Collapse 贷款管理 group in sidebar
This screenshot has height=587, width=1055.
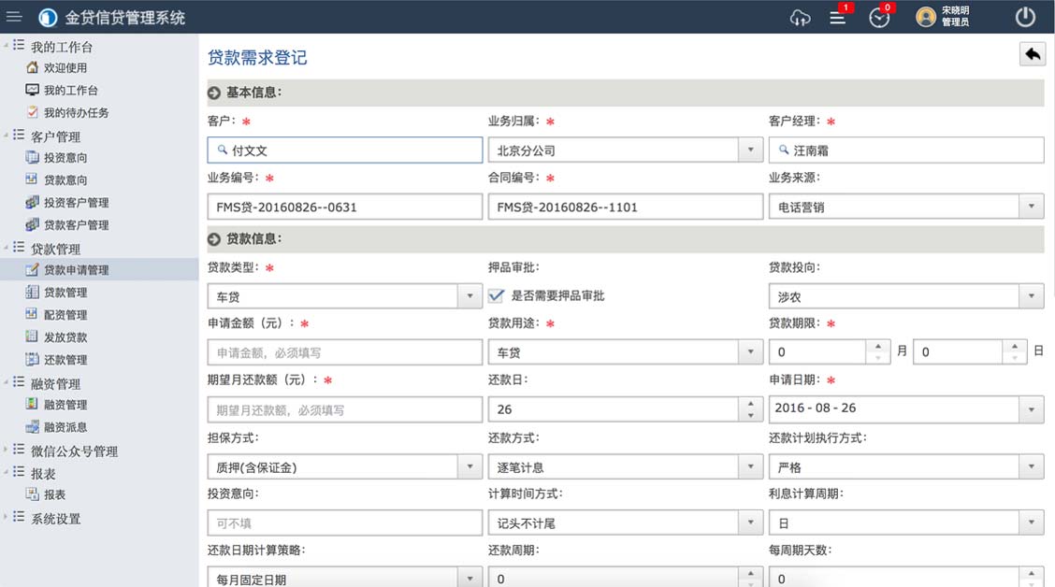click(x=6, y=248)
